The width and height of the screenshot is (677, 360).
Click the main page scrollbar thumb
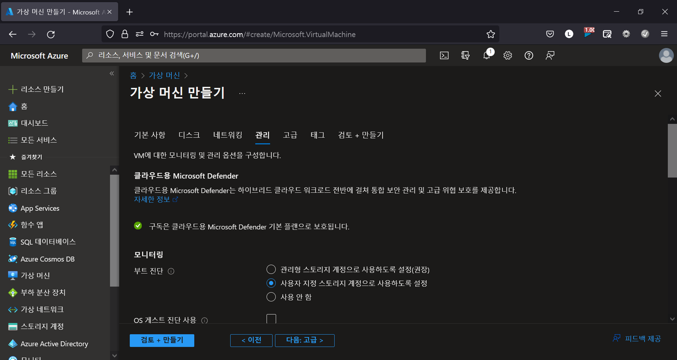pos(672,150)
